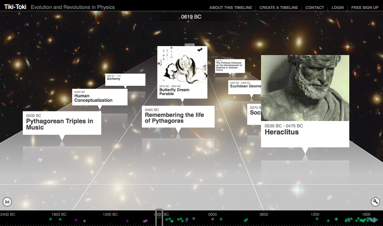Image resolution: width=383 pixels, height=226 pixels.
Task: Click the Tiki-Toki logo
Action: point(15,7)
